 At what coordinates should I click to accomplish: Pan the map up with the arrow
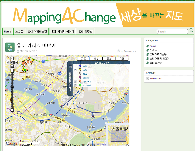click(x=12, y=59)
